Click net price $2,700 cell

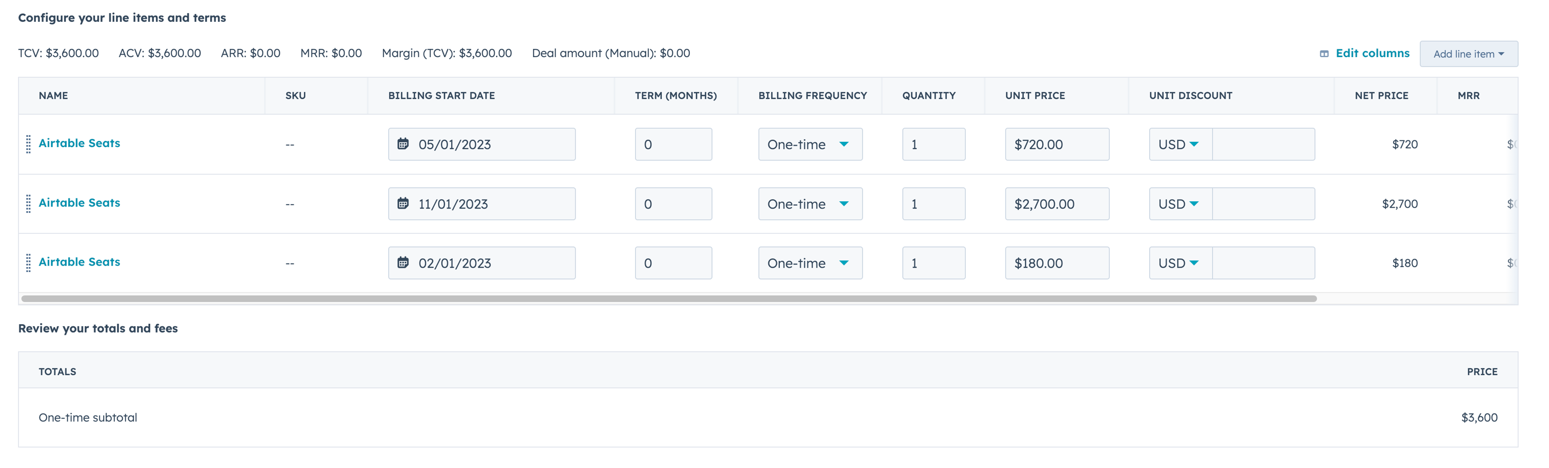tap(1400, 204)
